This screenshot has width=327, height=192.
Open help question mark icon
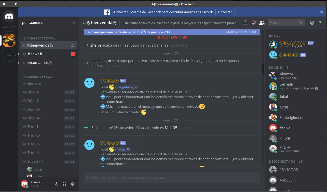point(320,23)
